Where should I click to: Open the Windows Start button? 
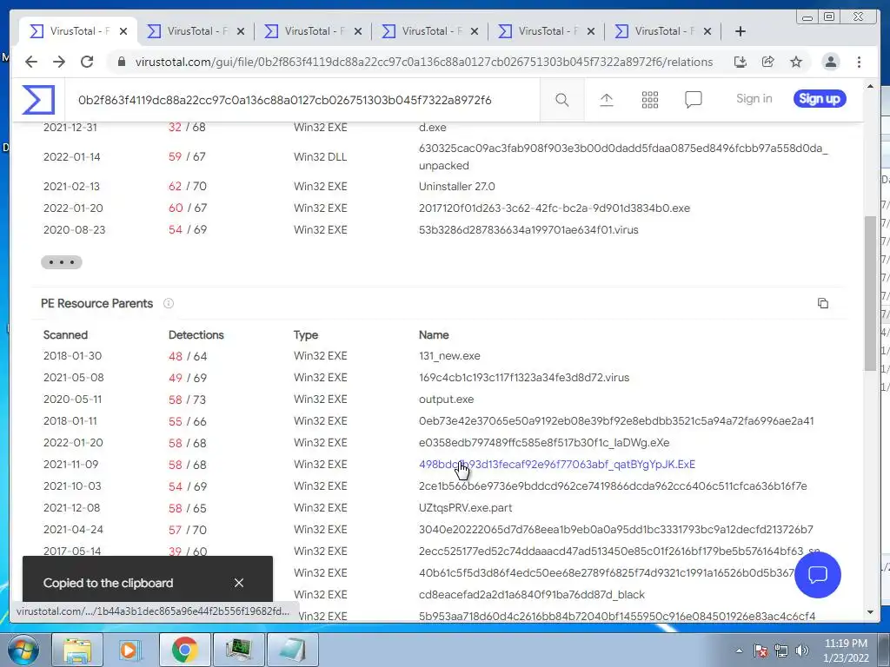click(23, 650)
